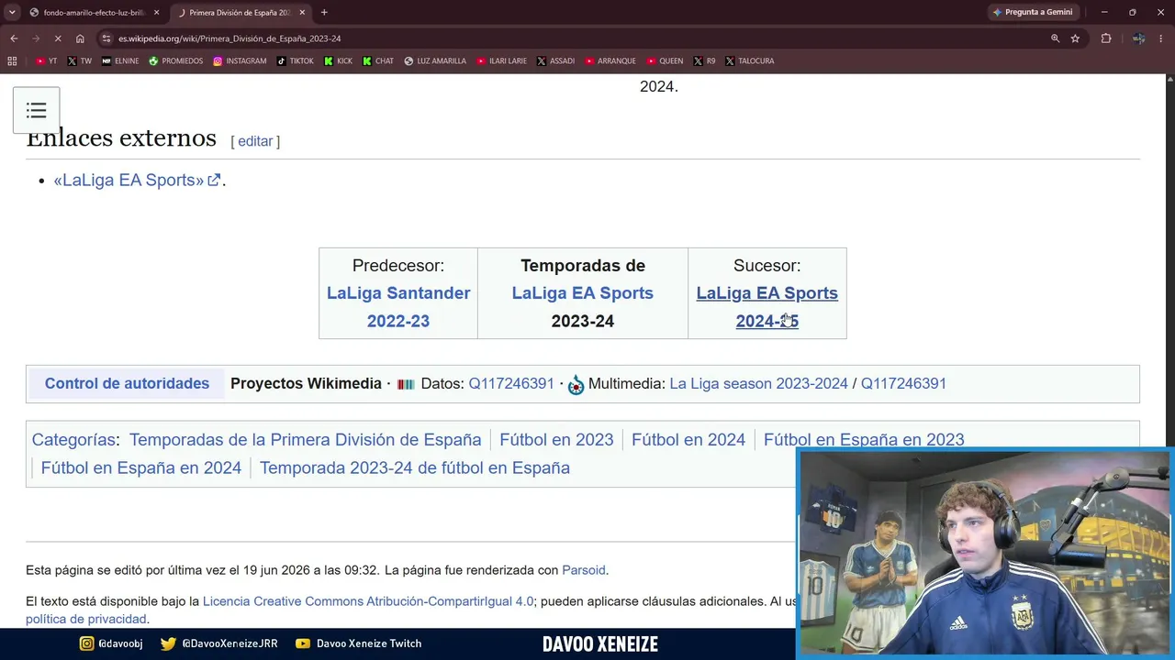Screen dimensions: 1175x660
Task: Open Temporadas de la Primera División de España category
Action: coord(305,440)
